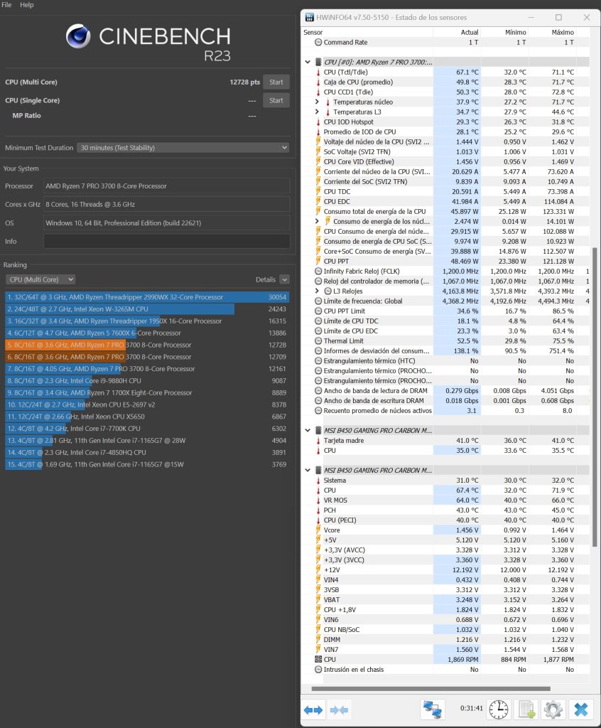Click the Processor field in Your System
The image size is (601, 728).
pos(167,186)
